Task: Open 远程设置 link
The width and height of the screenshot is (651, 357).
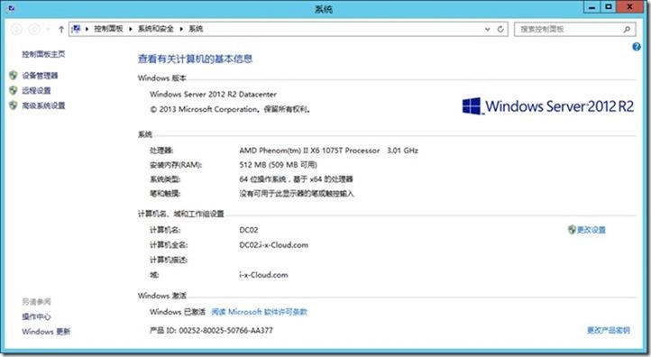Action: pyautogui.click(x=36, y=90)
